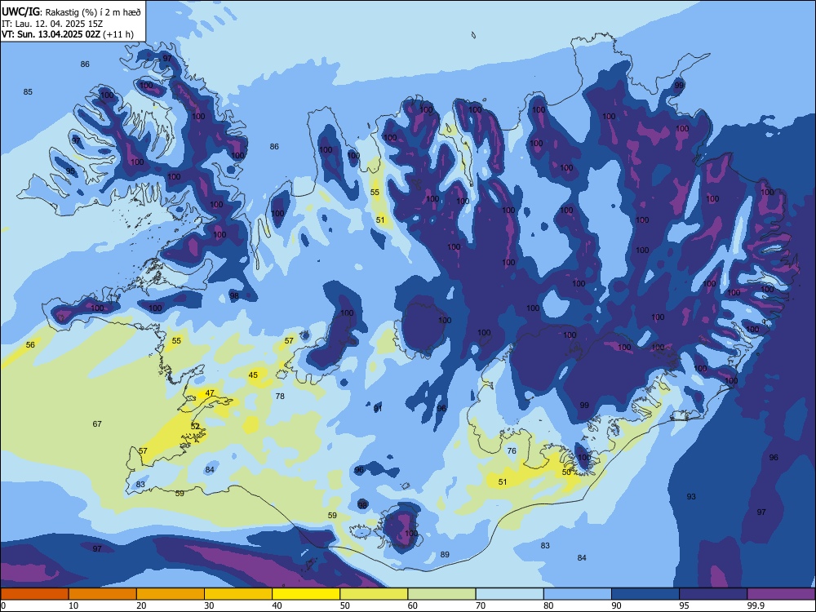Pick the pale yellow 50–60 legend swatch
The height and width of the screenshot is (612, 816).
coord(374,594)
